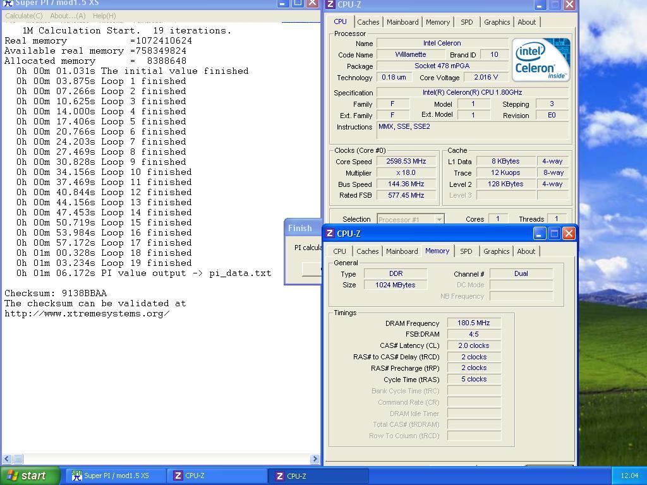Click the Level 2 cache value 128 KBytes
Viewport: 647px width, 485px height.
coord(505,184)
